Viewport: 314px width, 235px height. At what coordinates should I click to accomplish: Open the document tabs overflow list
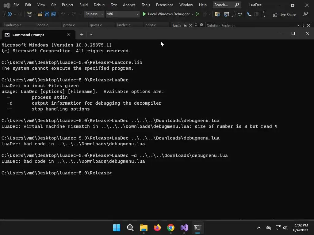tap(196, 25)
